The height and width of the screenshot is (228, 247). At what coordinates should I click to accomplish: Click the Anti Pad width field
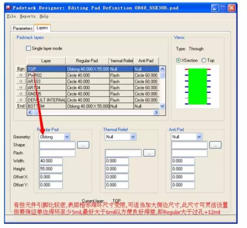[x=183, y=161]
